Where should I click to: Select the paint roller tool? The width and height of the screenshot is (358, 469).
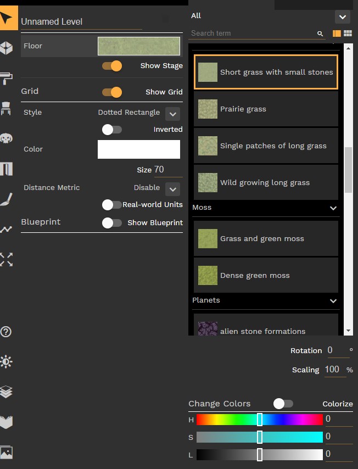click(7, 77)
